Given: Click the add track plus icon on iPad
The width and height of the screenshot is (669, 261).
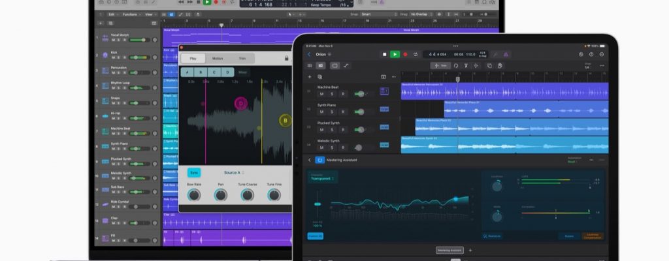Looking at the screenshot, I should tap(310, 76).
